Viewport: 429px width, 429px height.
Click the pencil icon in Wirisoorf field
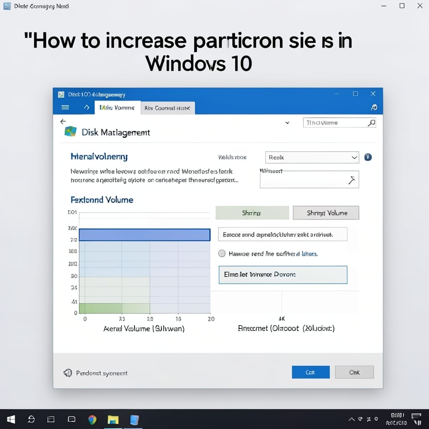(351, 180)
